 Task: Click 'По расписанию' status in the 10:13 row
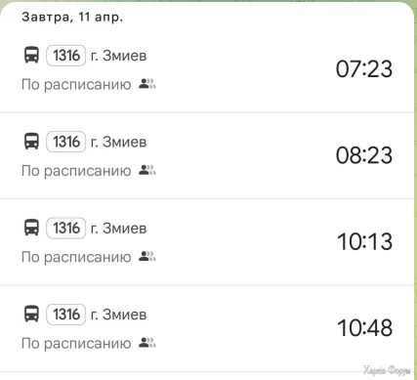pos(76,257)
